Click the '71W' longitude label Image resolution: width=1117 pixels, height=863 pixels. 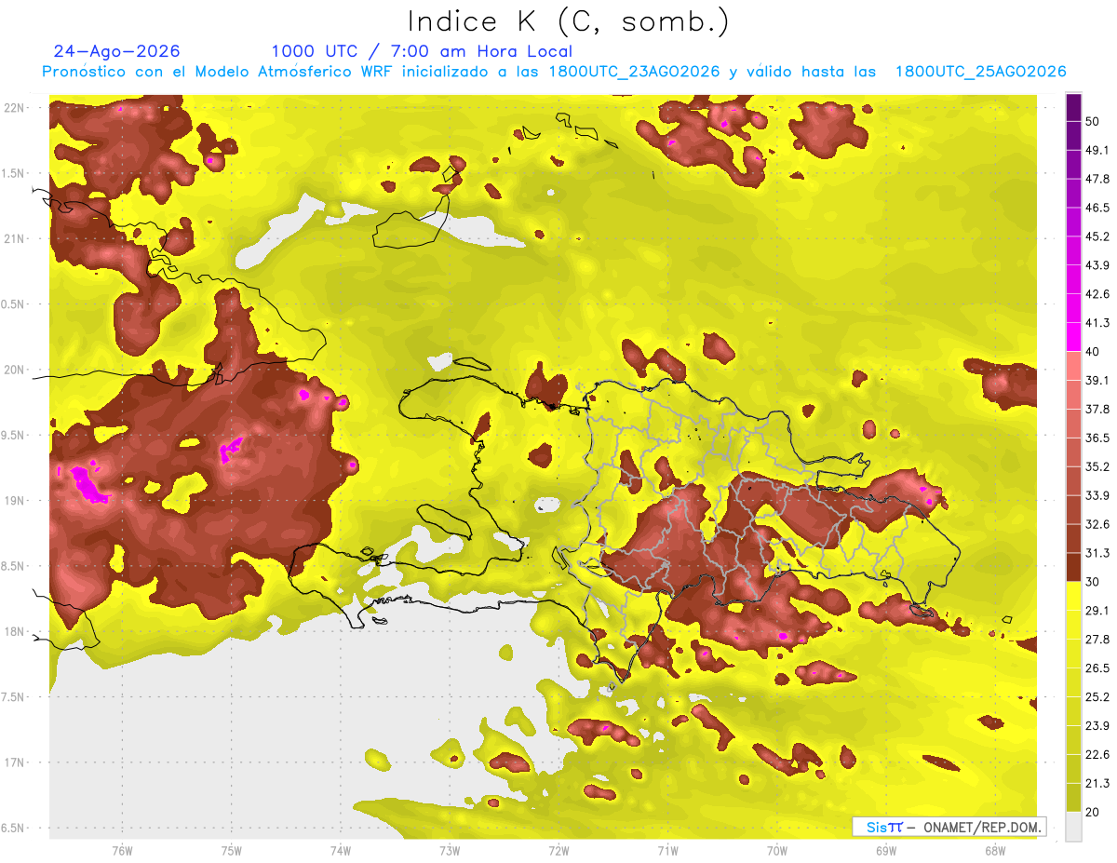pyautogui.click(x=667, y=850)
